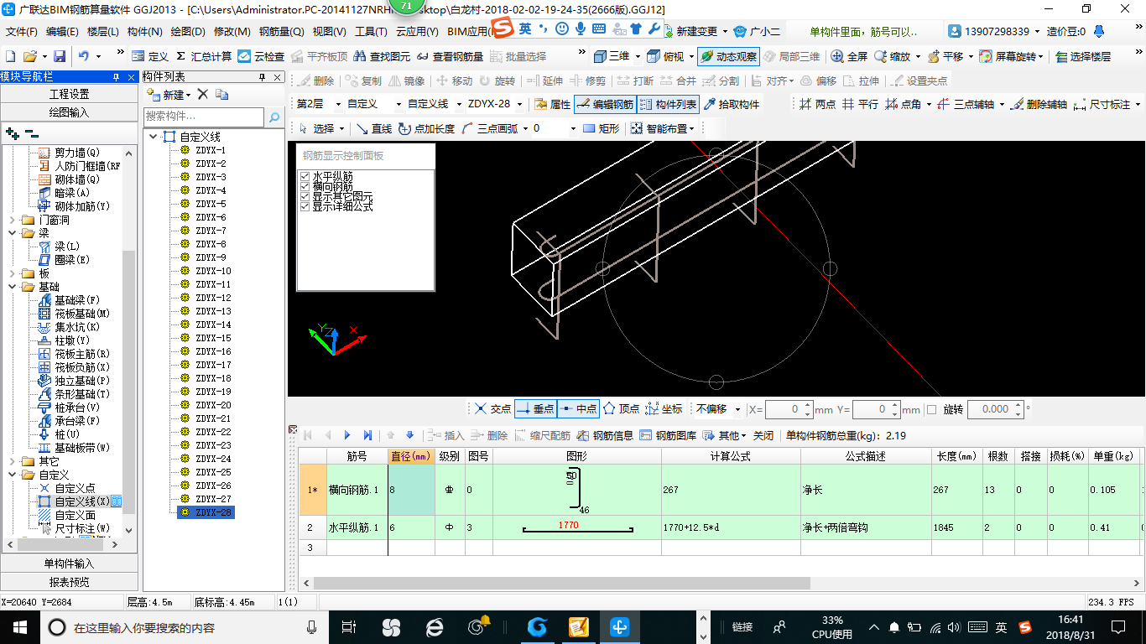Click 选择楼层 select floor tool
1146x644 pixels.
(1083, 56)
